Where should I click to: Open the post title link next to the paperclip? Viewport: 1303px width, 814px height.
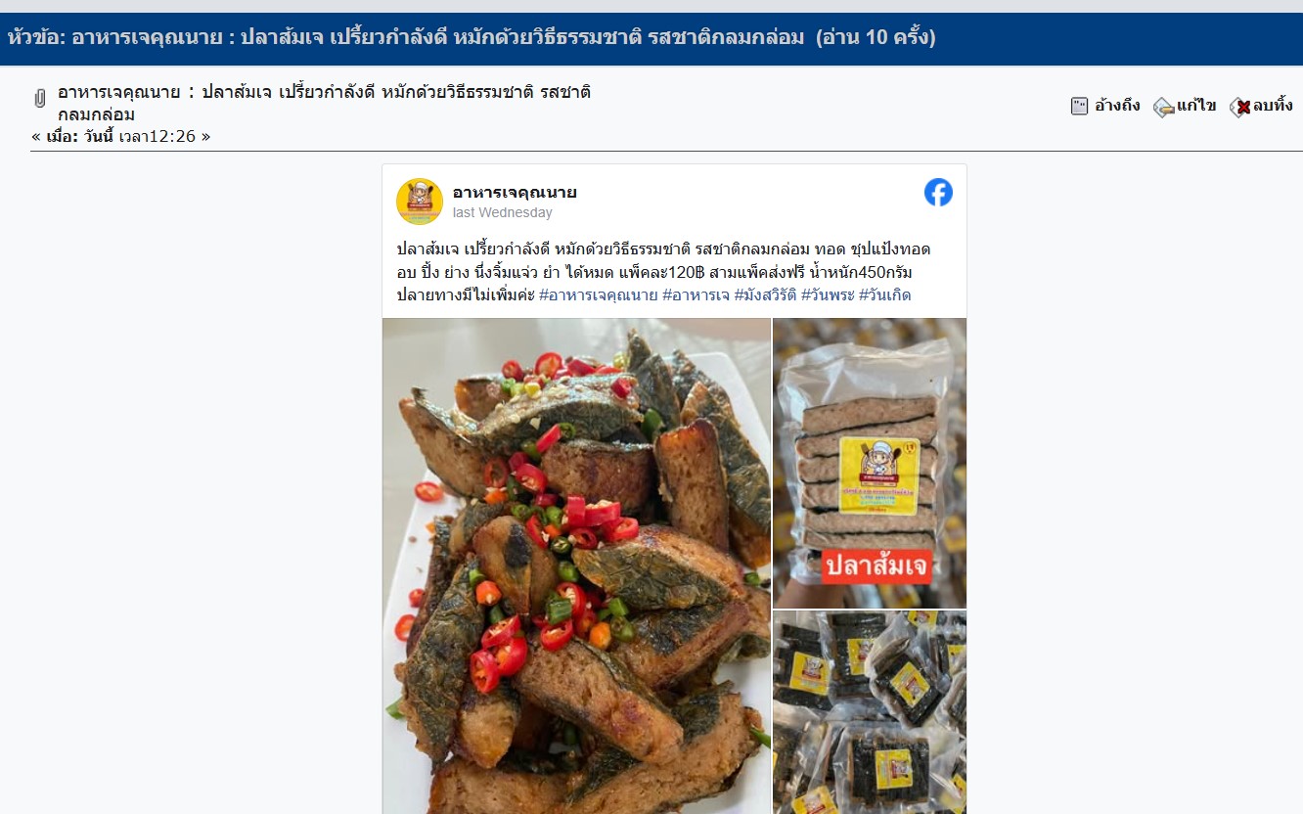pos(324,103)
